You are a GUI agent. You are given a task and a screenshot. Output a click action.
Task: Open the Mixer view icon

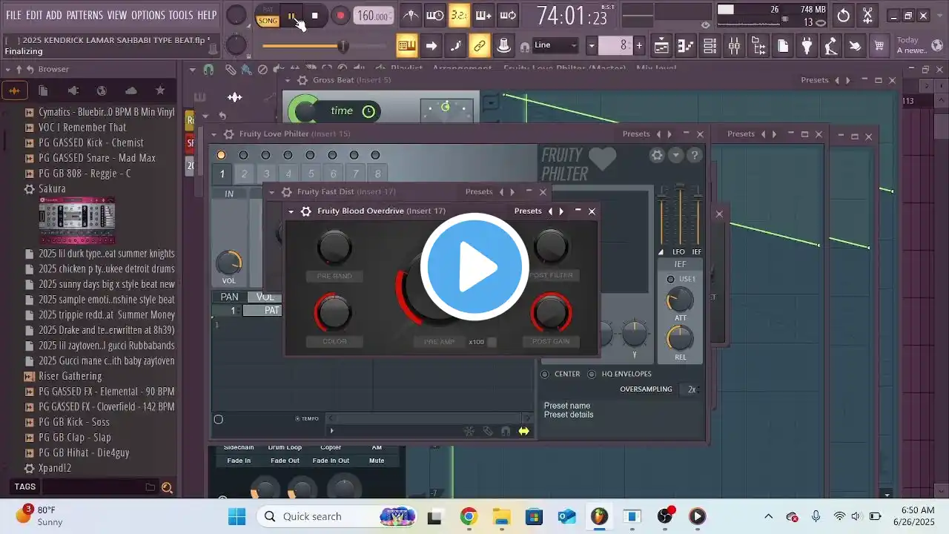pos(734,46)
